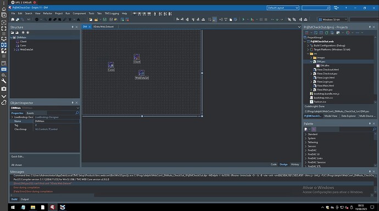The image size is (379, 211).
Task: Select View.Checkout.html in Projects tree
Action: pyautogui.click(x=327, y=70)
